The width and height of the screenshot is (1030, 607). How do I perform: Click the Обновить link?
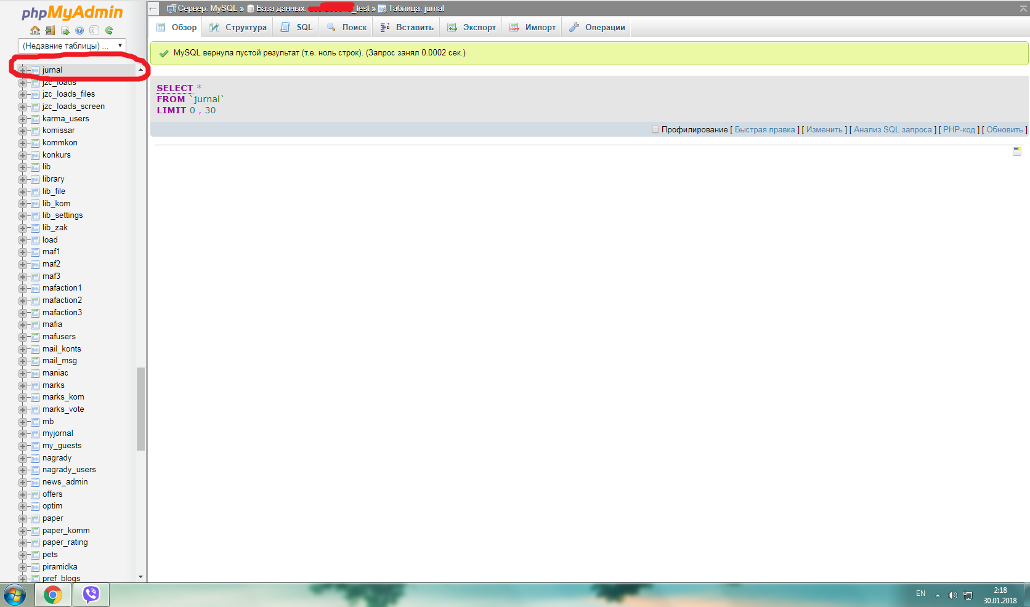1004,129
